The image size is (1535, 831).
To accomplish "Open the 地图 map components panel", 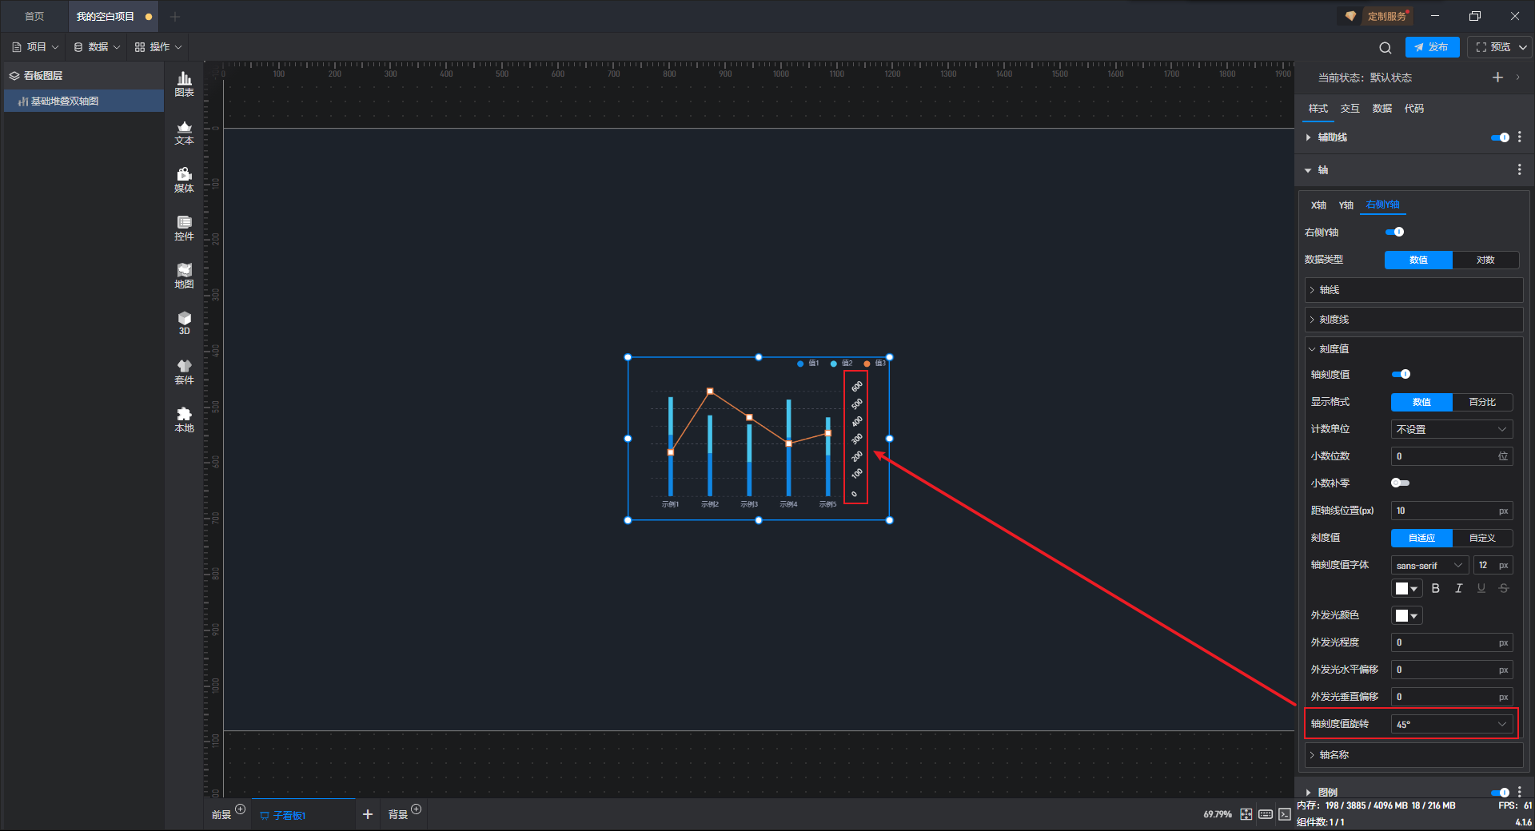I will click(x=184, y=276).
